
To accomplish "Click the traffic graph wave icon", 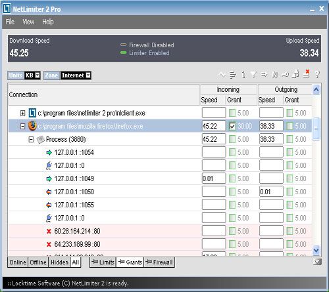I will click(222, 75).
